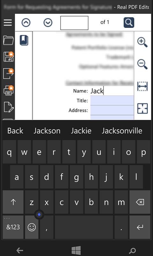
Task: Open a PDF with folder icon
Action: [x=9, y=40]
